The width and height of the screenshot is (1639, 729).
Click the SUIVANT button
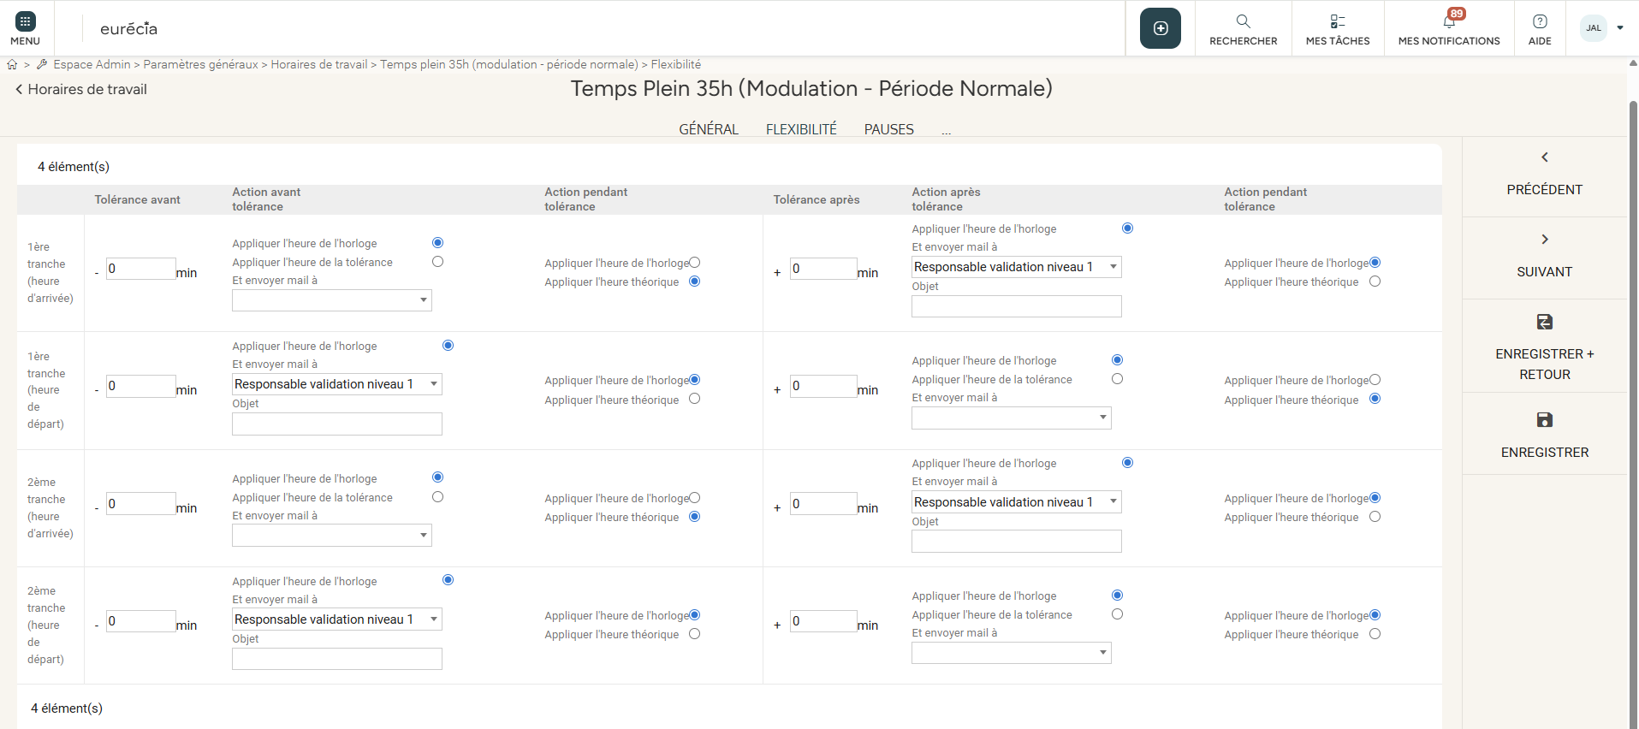[1544, 257]
